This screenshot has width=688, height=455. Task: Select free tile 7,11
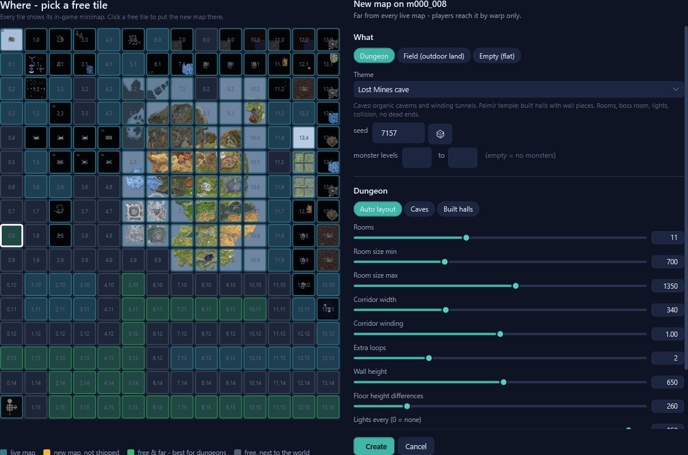(x=182, y=309)
